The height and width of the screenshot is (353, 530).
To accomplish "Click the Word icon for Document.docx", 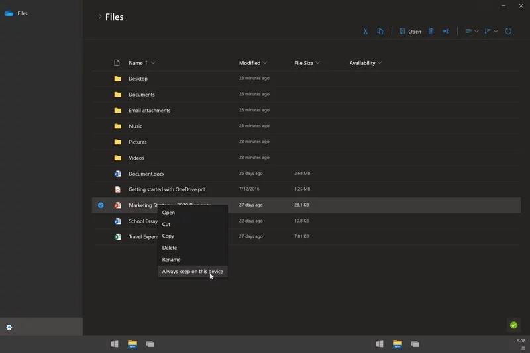I will click(118, 174).
